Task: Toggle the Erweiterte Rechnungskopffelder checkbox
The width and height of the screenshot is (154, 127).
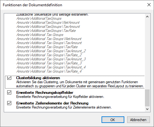Action: coord(9,93)
